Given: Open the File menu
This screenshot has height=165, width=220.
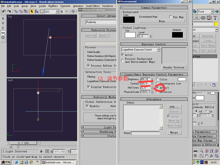Looking at the screenshot, I should 3,6.
